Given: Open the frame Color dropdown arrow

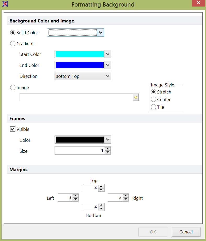Looking at the screenshot, I should tap(108, 140).
